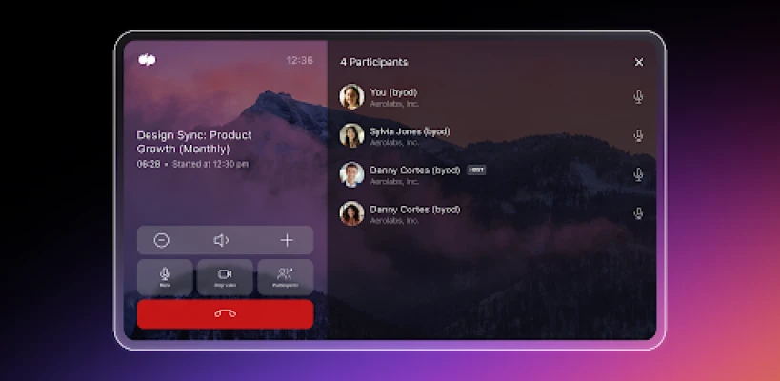Click the microphone icon in the last participant row
The height and width of the screenshot is (381, 780).
[638, 213]
